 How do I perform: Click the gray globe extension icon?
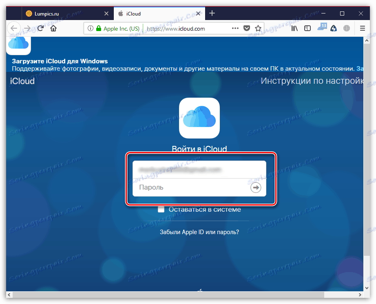347,28
